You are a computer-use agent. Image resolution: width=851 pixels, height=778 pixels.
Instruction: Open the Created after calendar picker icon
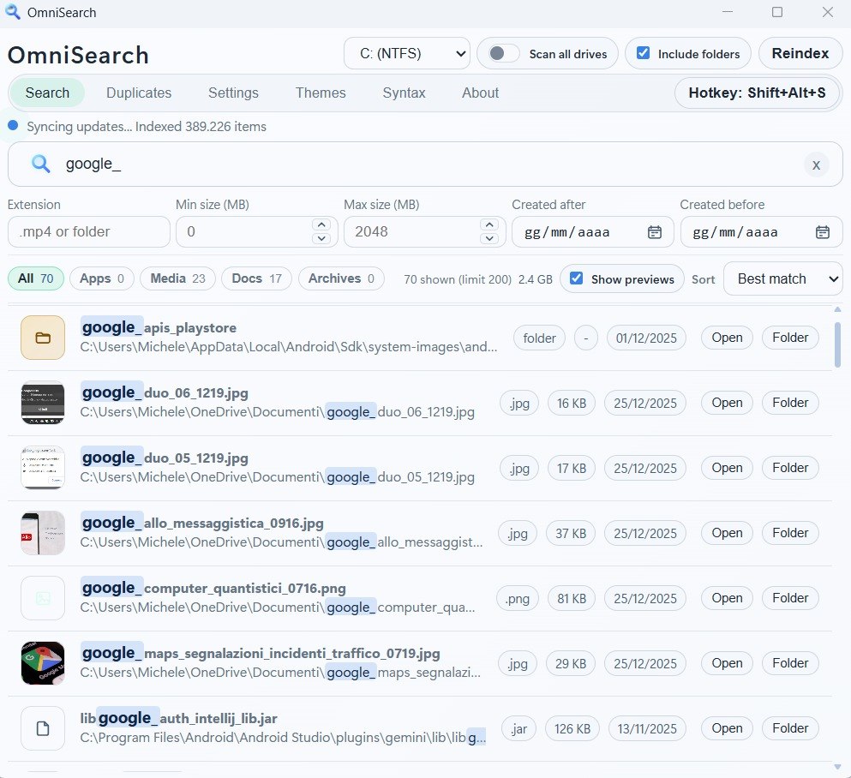coord(655,231)
